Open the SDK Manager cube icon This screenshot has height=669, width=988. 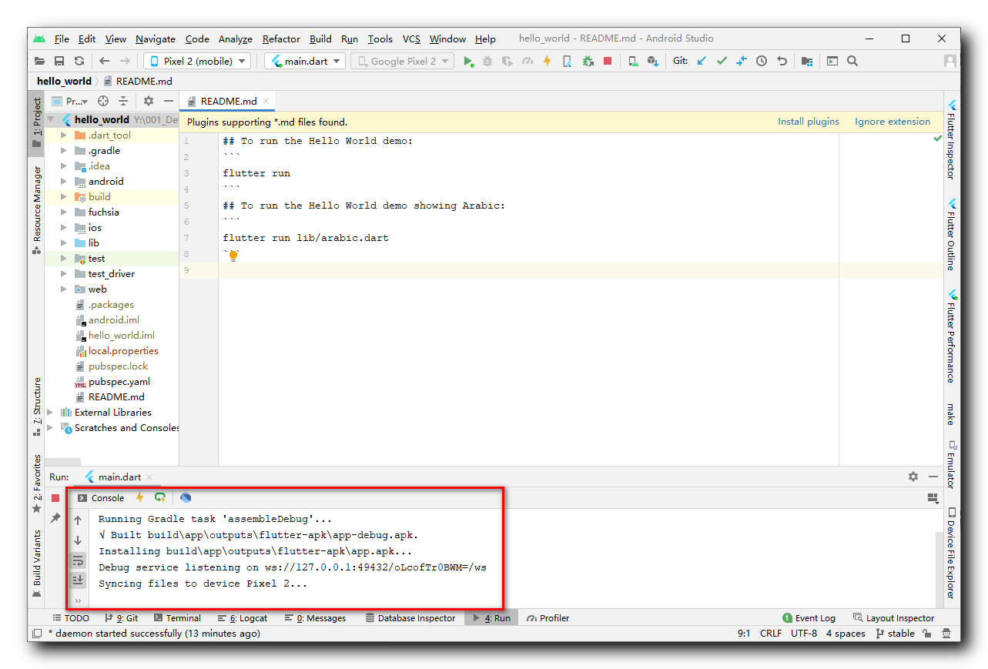652,61
